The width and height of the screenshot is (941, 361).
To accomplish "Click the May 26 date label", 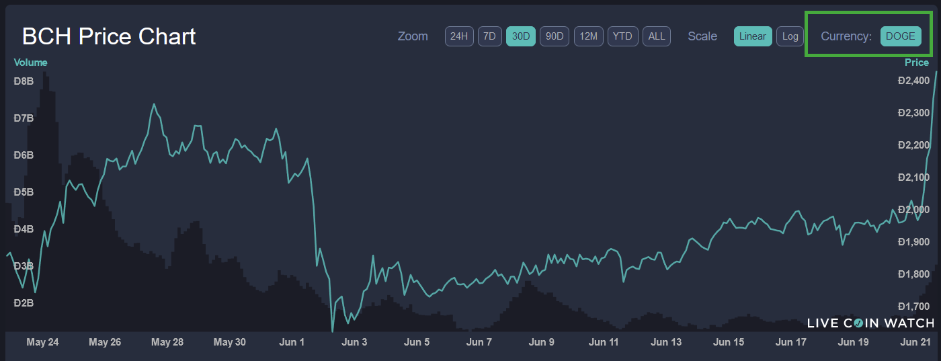I will tap(105, 342).
